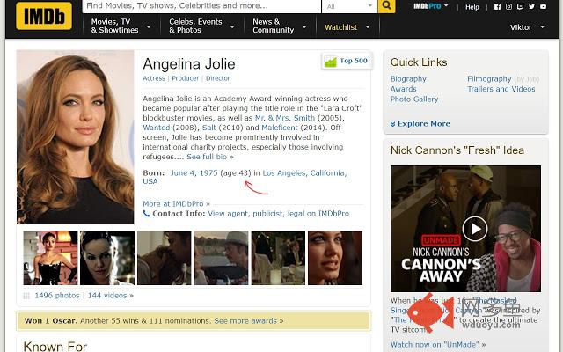Open the IMDbPro dropdown
Viewport: 563px width, 352px height.
tap(431, 6)
